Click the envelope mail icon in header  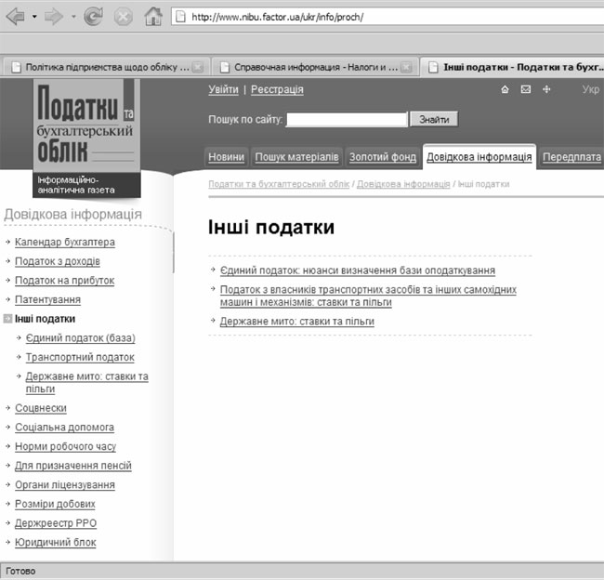coord(525,90)
